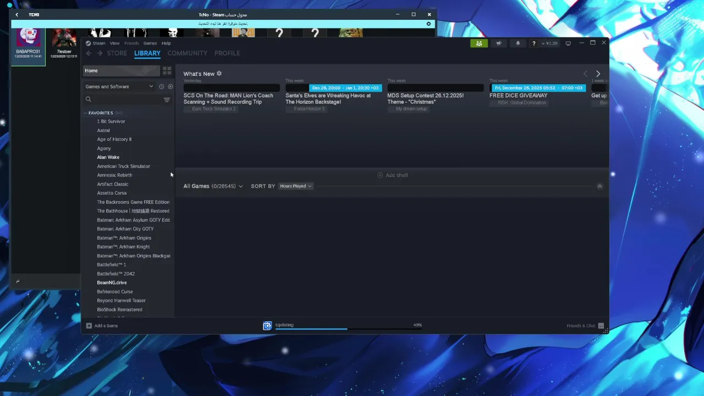This screenshot has width=704, height=396.
Task: Switch to Big Picture mode icon
Action: 568,43
